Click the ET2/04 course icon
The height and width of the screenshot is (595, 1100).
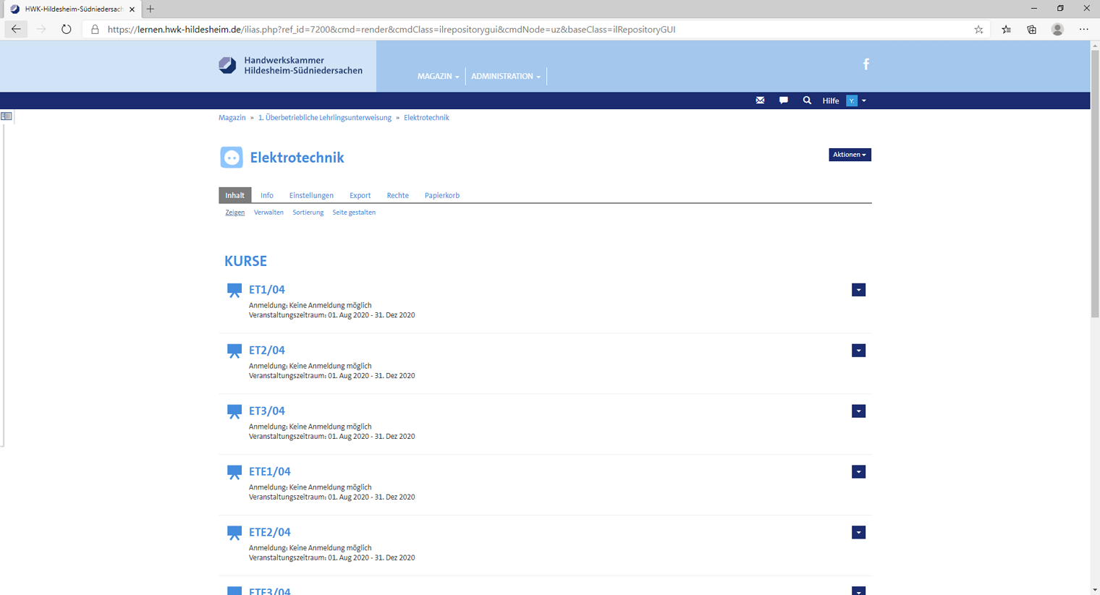coord(234,351)
